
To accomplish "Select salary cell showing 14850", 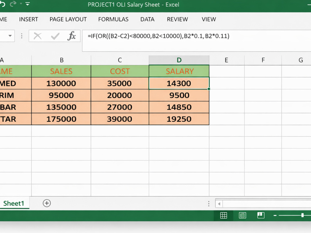I will 179,107.
